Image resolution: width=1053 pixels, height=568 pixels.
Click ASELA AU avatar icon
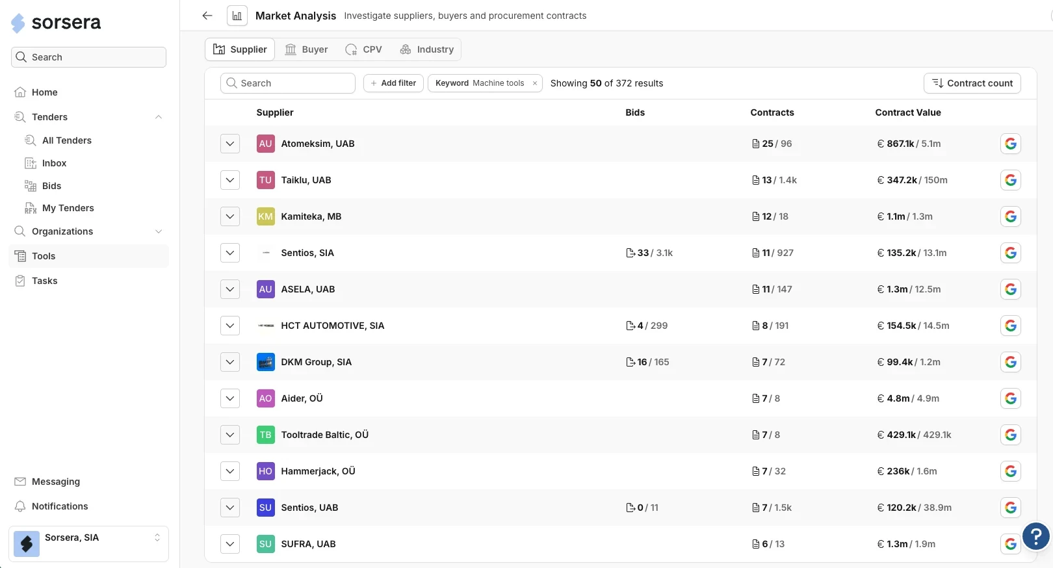(x=265, y=289)
